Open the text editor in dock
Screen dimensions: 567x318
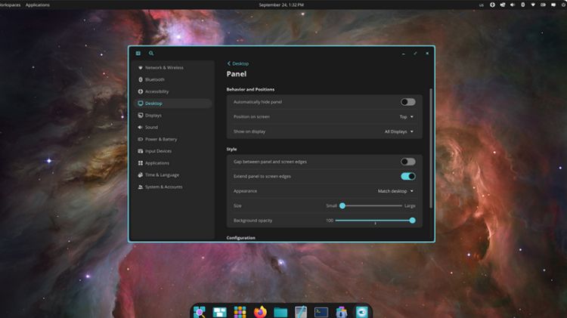(x=301, y=311)
